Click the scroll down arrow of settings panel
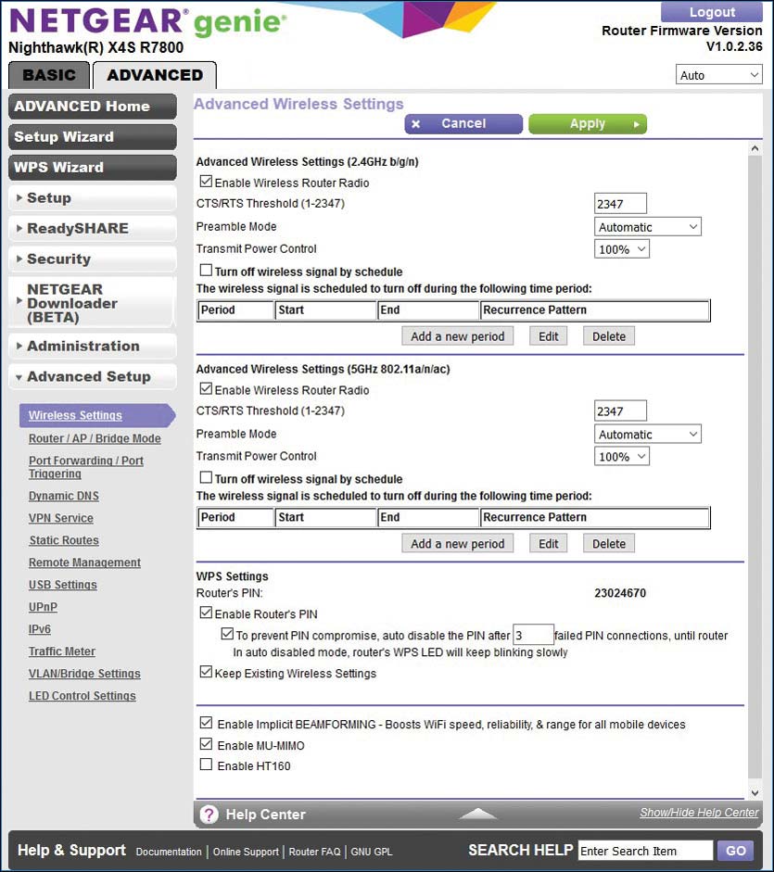The image size is (774, 872). pos(755,792)
